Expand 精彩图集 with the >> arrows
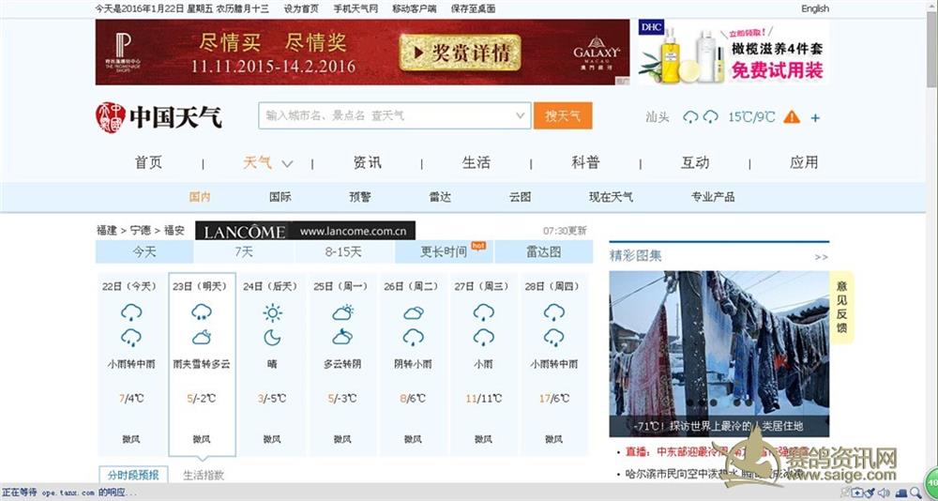The image size is (938, 501). pos(821,256)
